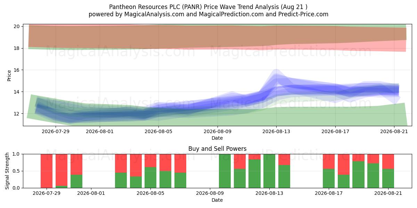The image size is (417, 208).
Task: Select the 'powered by MagicalAnalysis.com' subtitle line
Action: [x=208, y=14]
